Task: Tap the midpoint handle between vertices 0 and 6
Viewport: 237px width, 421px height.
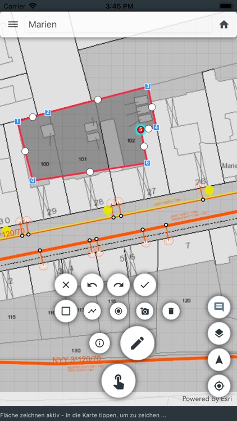Action: click(90, 172)
